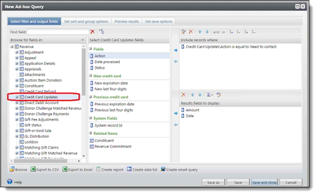The image size is (317, 195).
Task: Click Create smart query
Action: pos(179,169)
